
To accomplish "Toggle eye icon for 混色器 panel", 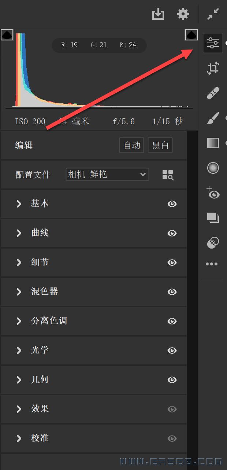I will tap(172, 292).
